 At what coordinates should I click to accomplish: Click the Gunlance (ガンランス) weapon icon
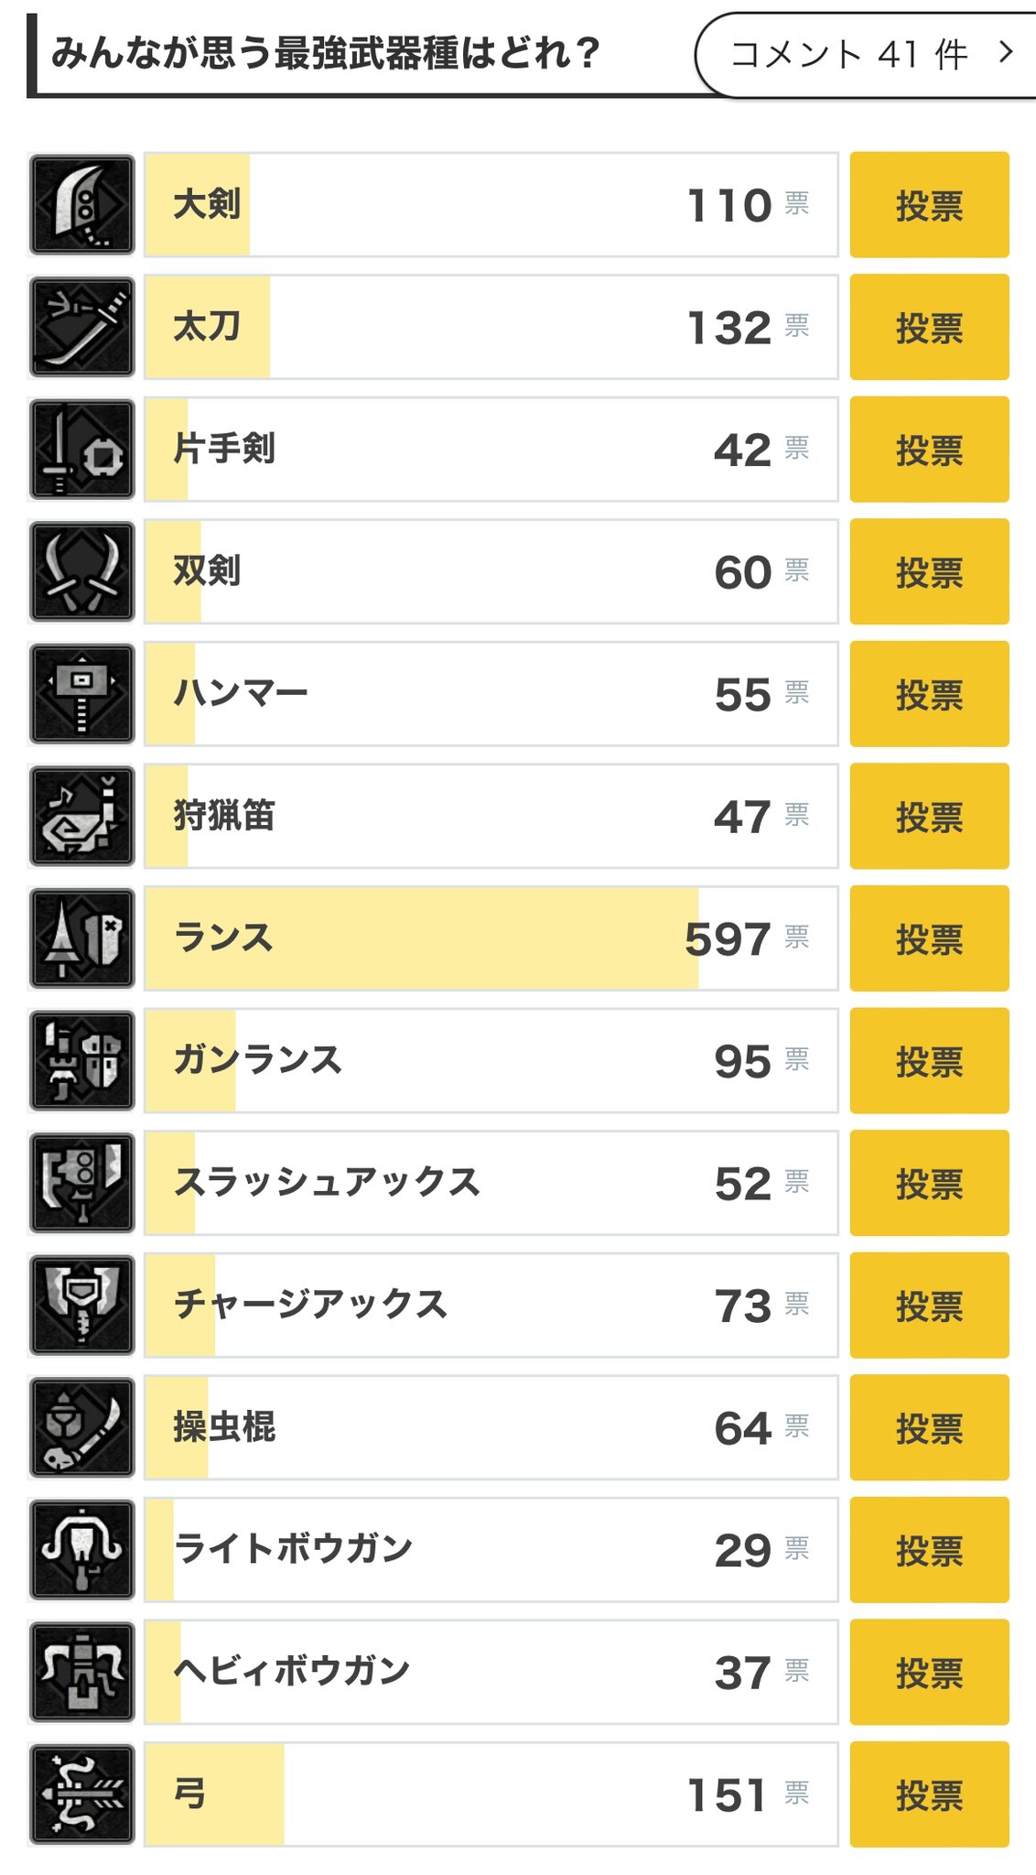[82, 1061]
